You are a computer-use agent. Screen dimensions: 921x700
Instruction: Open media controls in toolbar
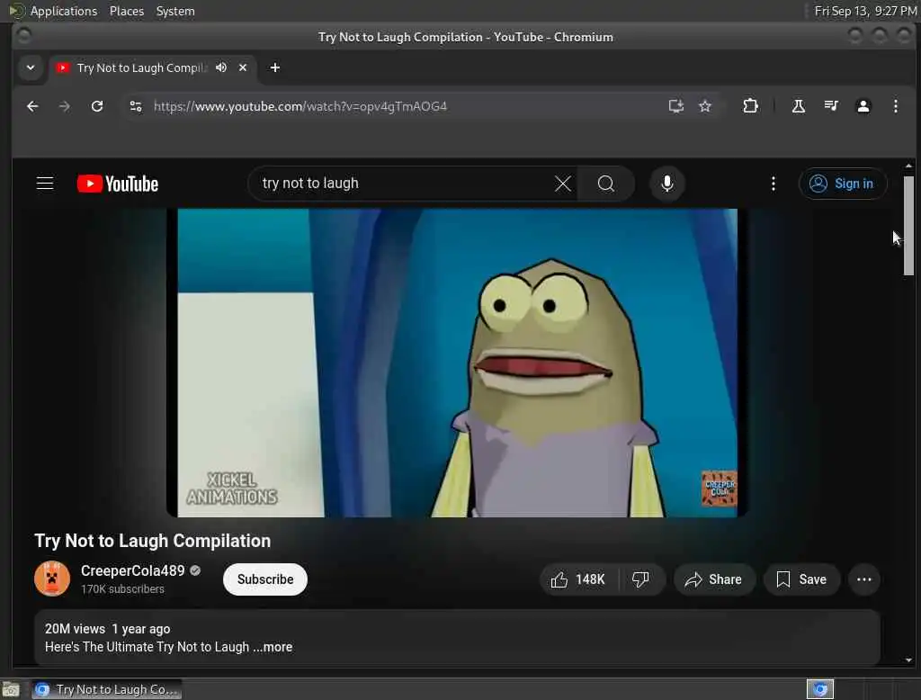pos(830,106)
